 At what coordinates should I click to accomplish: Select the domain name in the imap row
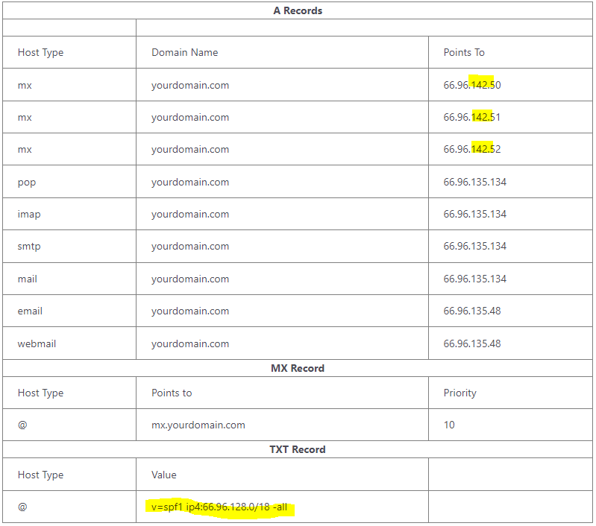(x=189, y=214)
